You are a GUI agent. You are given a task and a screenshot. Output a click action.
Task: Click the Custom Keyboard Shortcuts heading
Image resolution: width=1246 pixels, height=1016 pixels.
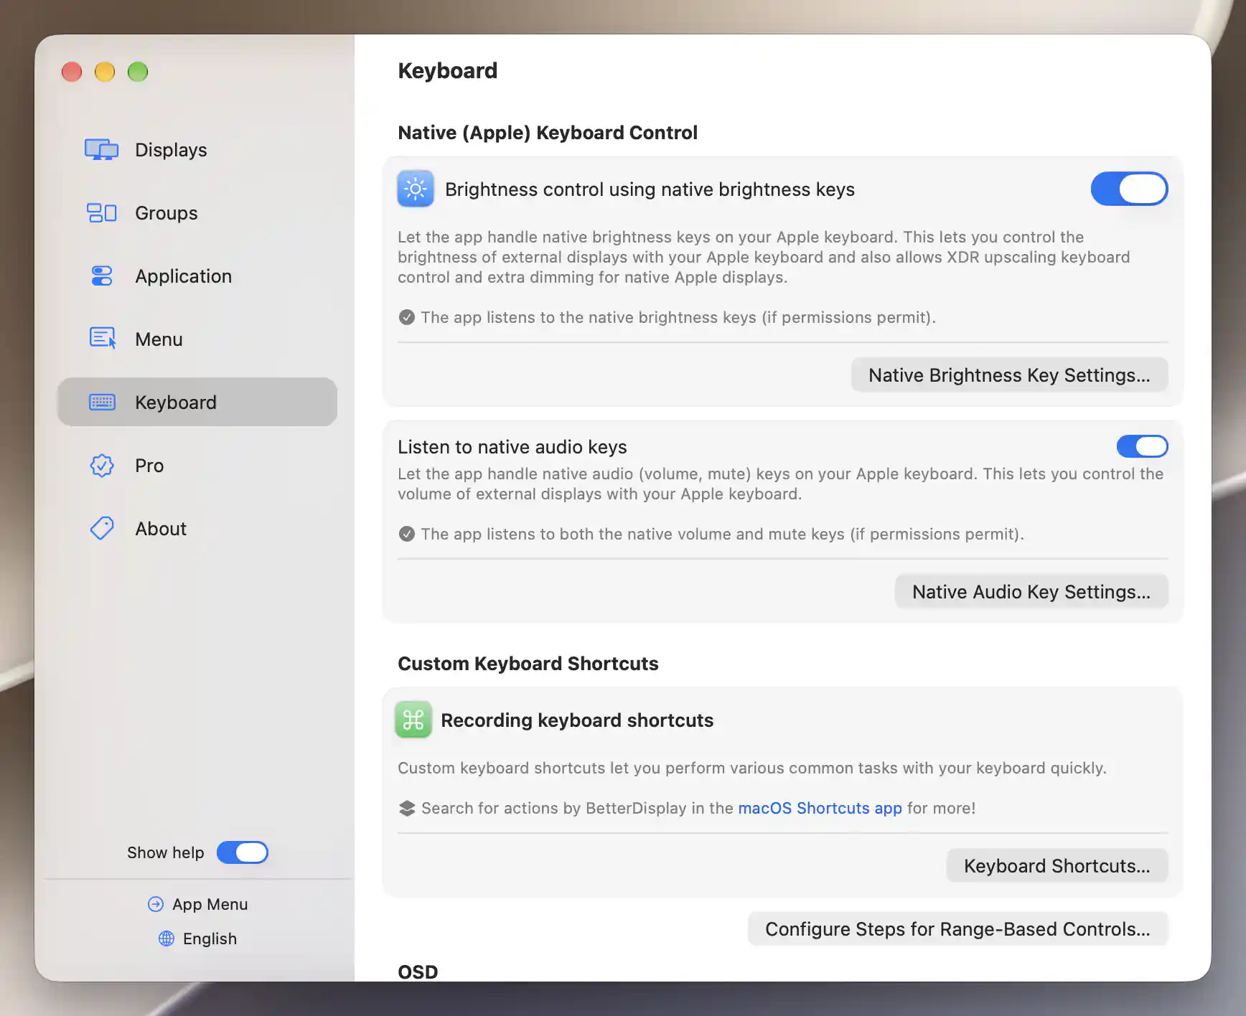528,663
